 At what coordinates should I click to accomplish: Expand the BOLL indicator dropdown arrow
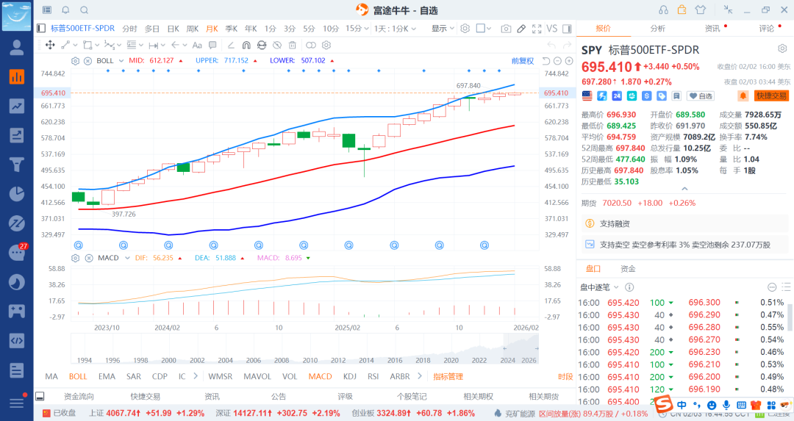click(121, 61)
